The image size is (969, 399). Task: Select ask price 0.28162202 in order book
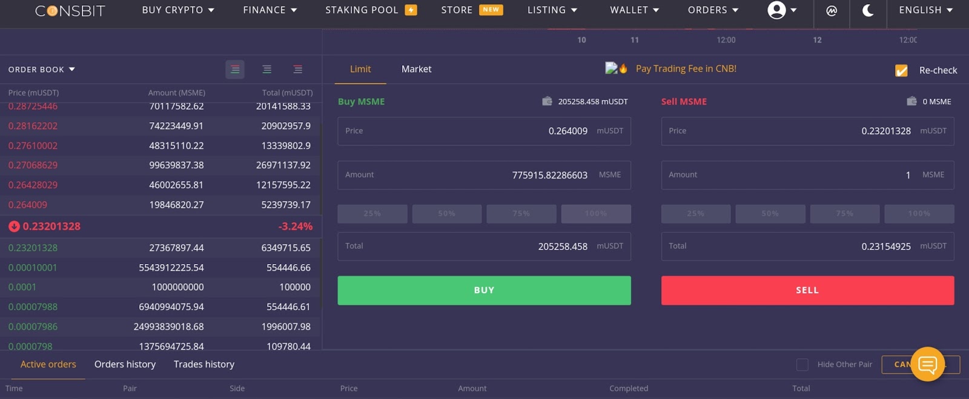[33, 126]
